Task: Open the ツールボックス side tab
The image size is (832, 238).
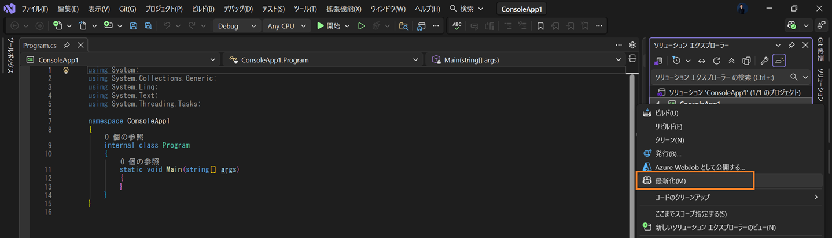Action: (x=10, y=56)
